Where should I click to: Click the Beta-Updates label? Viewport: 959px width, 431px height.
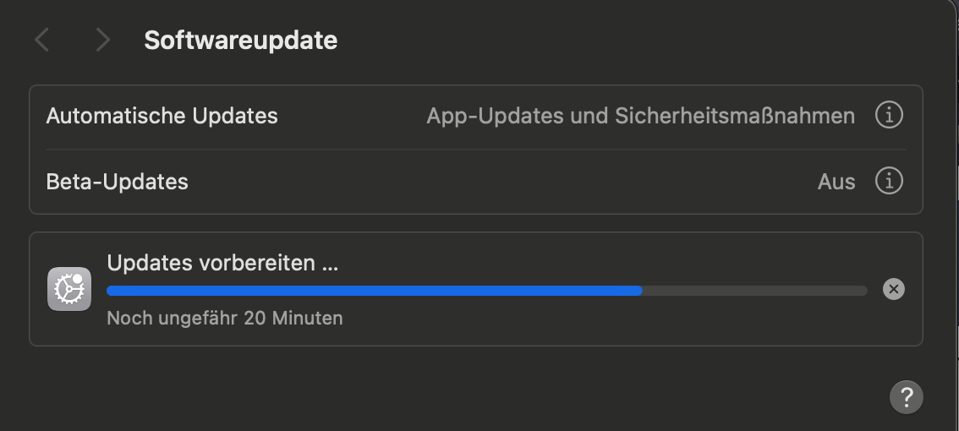tap(117, 182)
